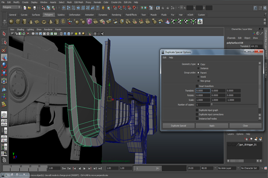
Task: Click the Duplicate Special button
Action: [x=178, y=125]
